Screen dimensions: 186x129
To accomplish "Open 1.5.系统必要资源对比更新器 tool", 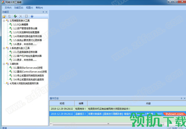I will coord(28,40).
